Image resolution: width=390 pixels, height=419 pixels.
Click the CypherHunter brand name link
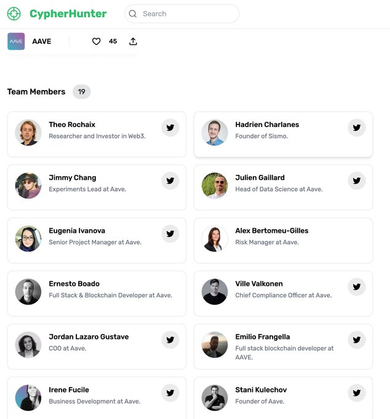(68, 14)
